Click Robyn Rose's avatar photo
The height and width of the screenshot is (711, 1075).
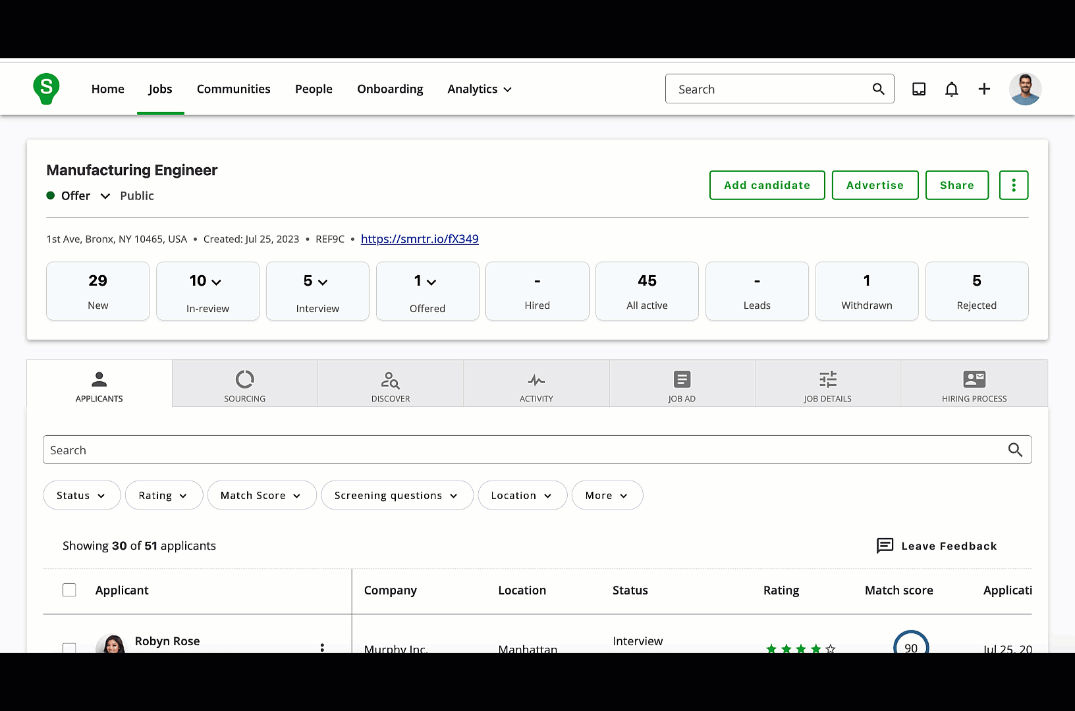tap(111, 644)
